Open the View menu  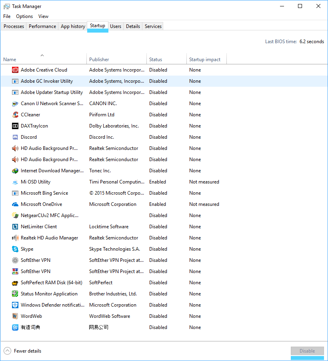(x=43, y=16)
